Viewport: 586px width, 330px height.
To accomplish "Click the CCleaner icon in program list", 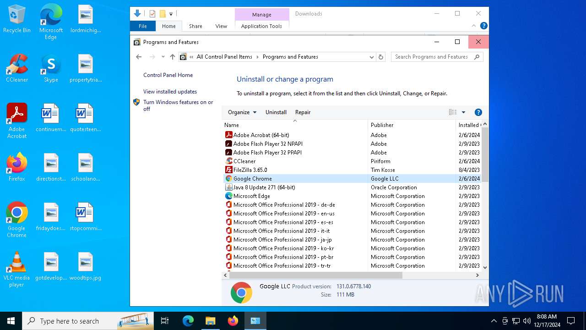I will click(x=229, y=161).
